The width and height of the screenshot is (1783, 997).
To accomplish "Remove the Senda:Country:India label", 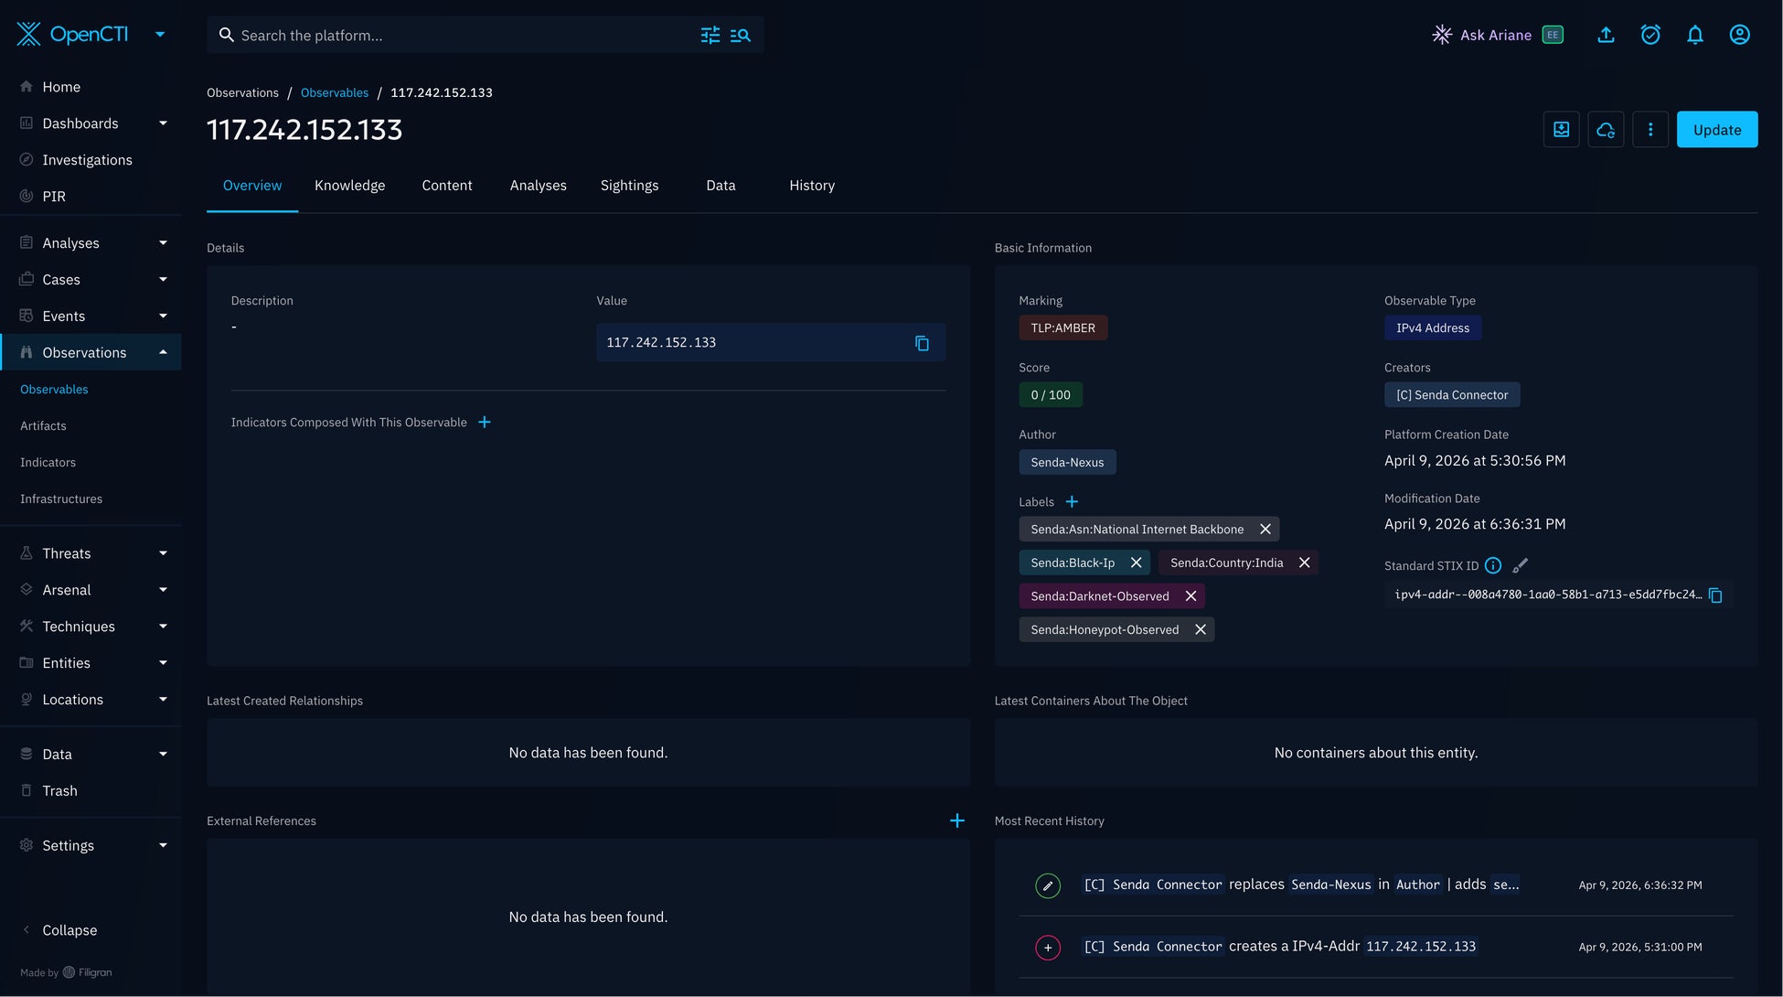I will pyautogui.click(x=1304, y=563).
